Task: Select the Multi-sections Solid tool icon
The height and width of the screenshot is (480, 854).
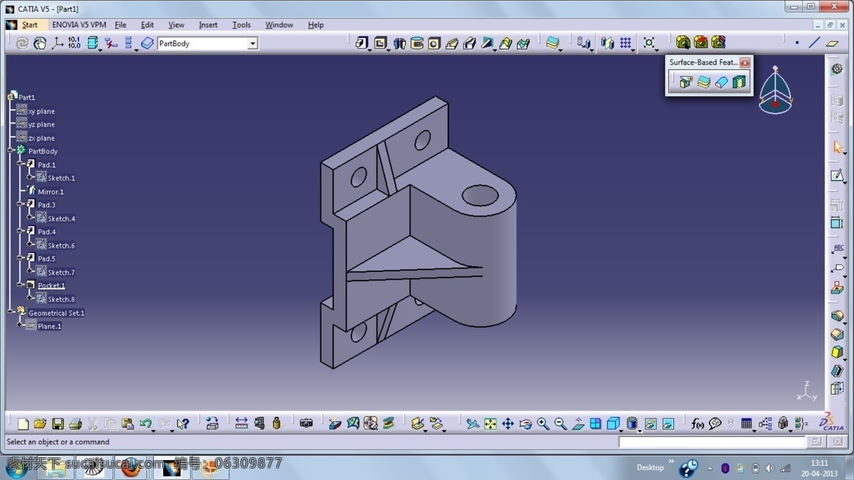Action: pyautogui.click(x=506, y=43)
